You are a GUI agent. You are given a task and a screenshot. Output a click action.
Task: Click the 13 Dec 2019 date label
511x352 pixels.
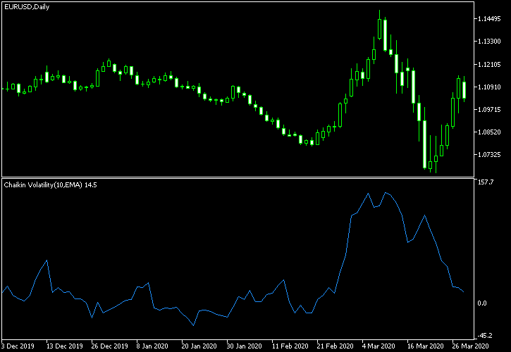pos(64,346)
